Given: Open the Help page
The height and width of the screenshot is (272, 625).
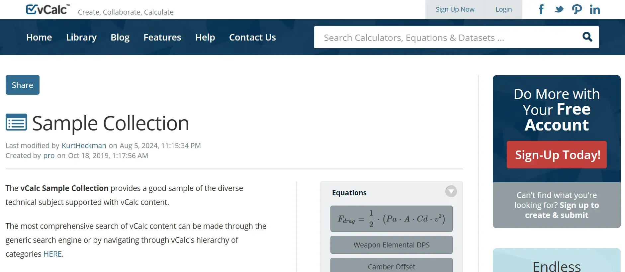Looking at the screenshot, I should click(205, 37).
